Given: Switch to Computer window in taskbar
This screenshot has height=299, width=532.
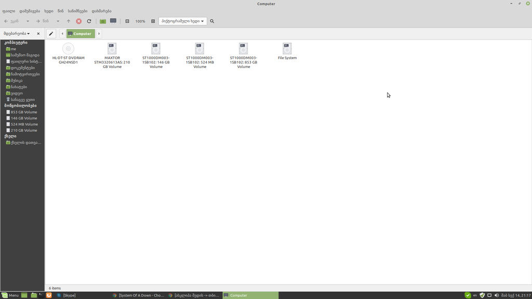Looking at the screenshot, I should coord(250,295).
